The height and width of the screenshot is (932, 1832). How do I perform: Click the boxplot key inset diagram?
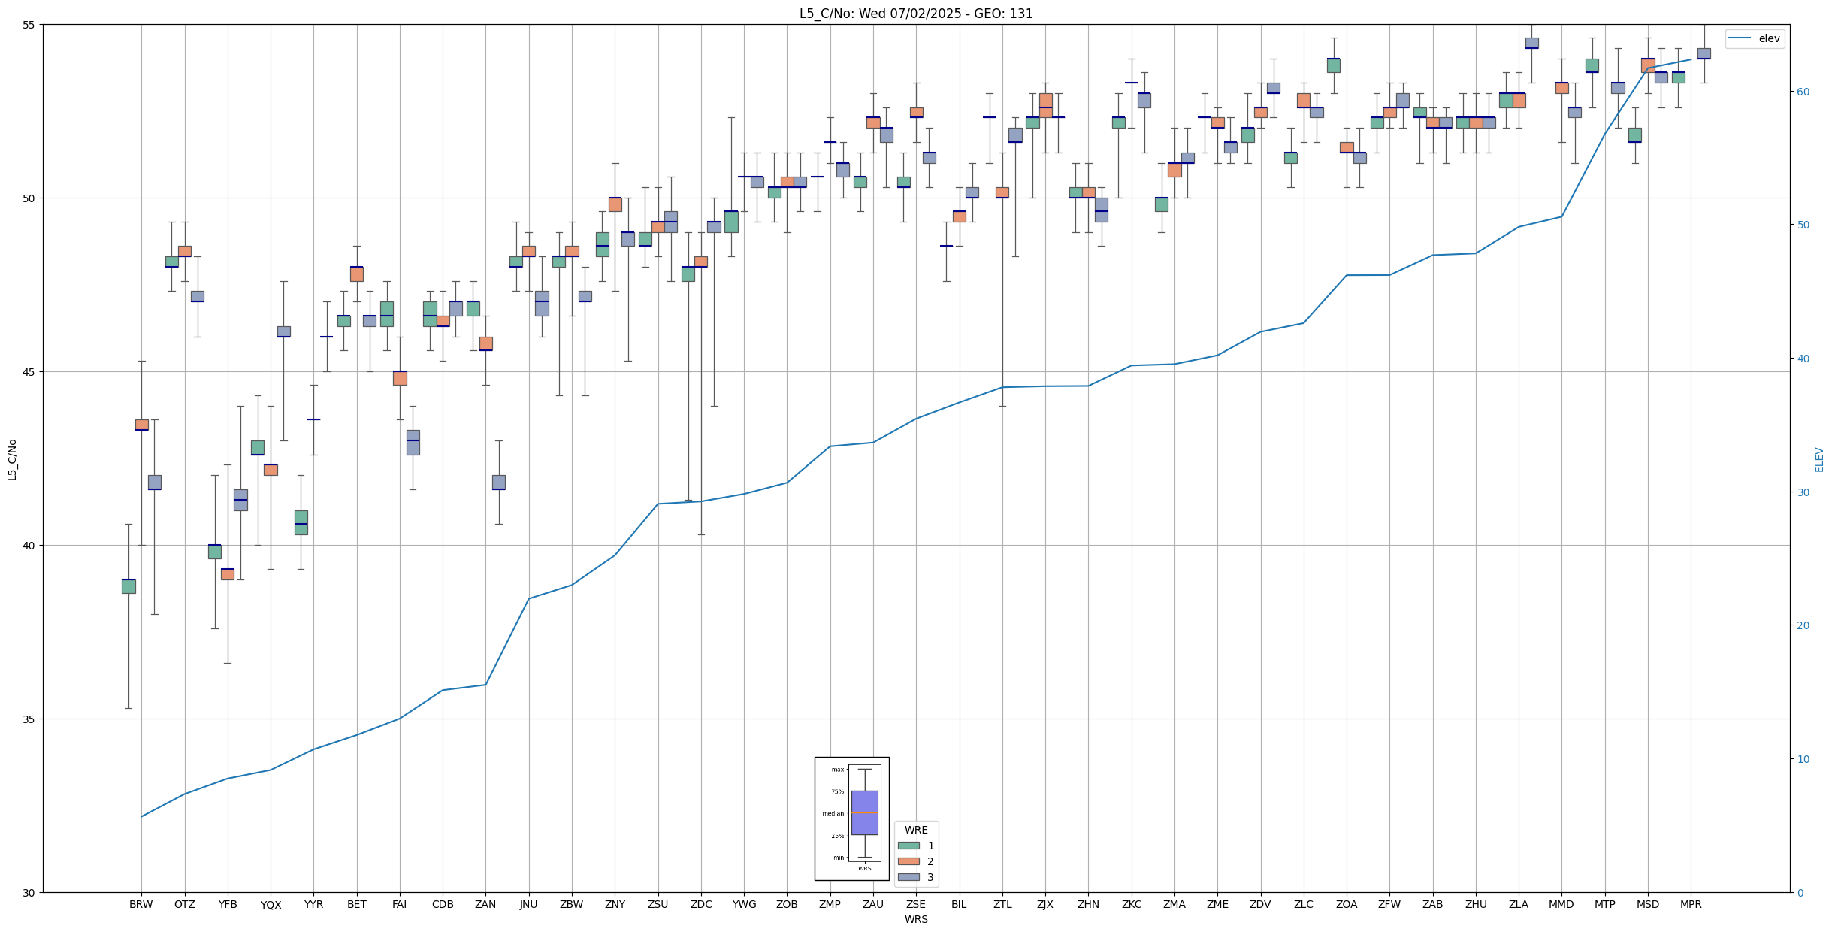[851, 818]
